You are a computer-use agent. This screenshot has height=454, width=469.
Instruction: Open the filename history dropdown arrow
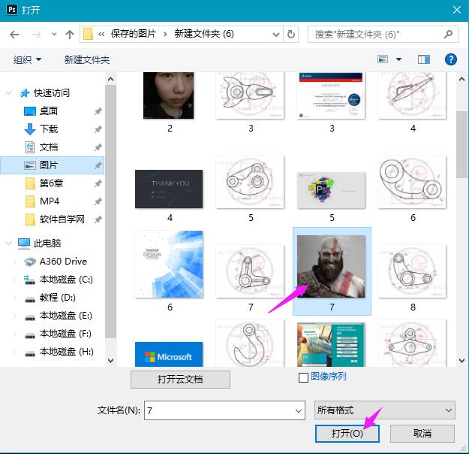(298, 410)
